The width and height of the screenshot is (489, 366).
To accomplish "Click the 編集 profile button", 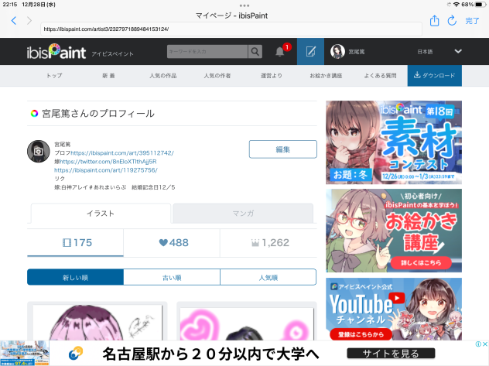I will 283,149.
